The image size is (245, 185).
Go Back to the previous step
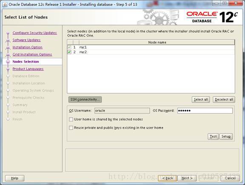(x=168, y=178)
